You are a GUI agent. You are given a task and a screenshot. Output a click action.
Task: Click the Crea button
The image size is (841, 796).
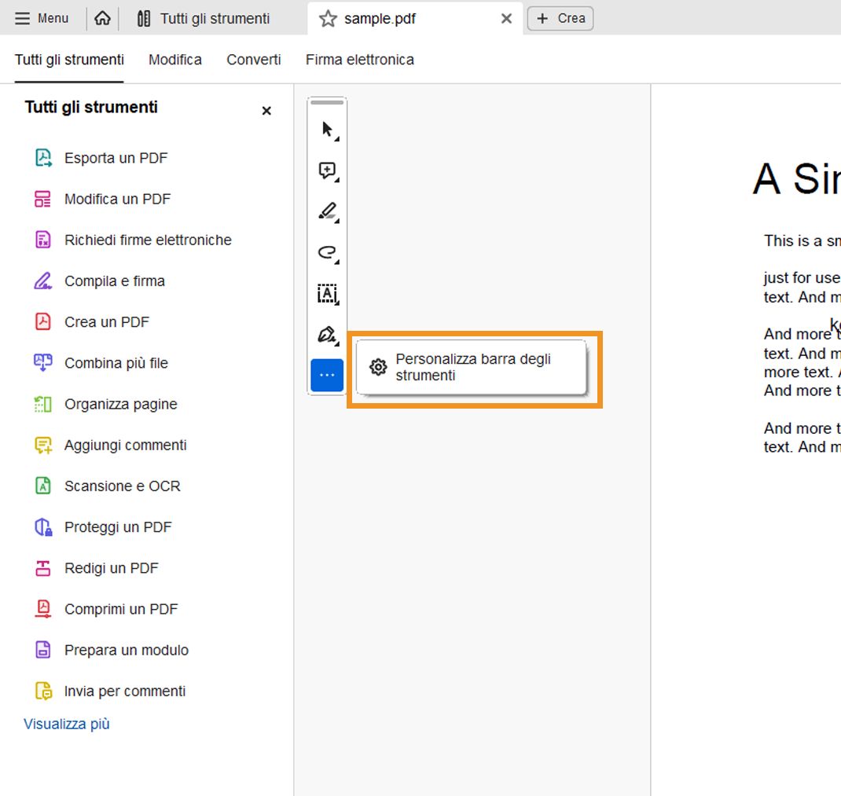click(560, 18)
